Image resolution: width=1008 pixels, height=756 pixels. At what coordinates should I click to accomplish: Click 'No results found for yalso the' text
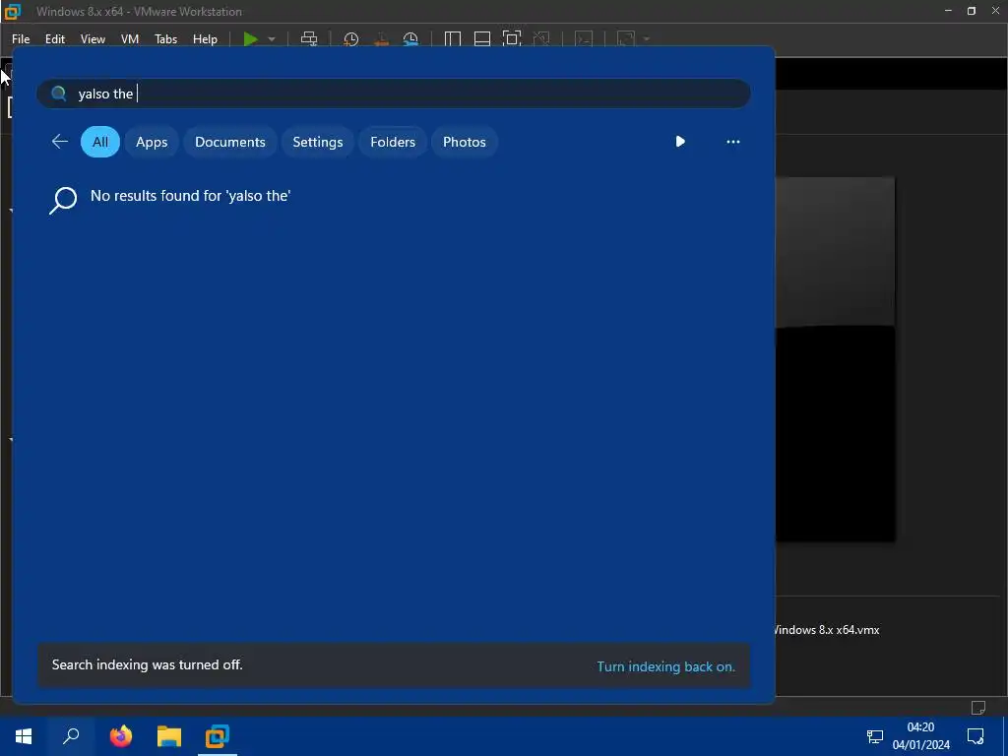[x=190, y=196]
